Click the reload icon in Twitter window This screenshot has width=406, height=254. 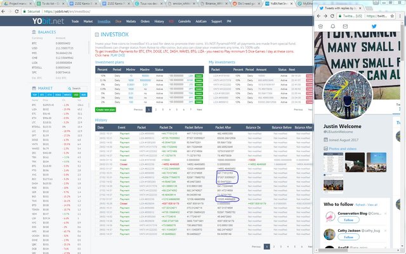tap(332, 16)
